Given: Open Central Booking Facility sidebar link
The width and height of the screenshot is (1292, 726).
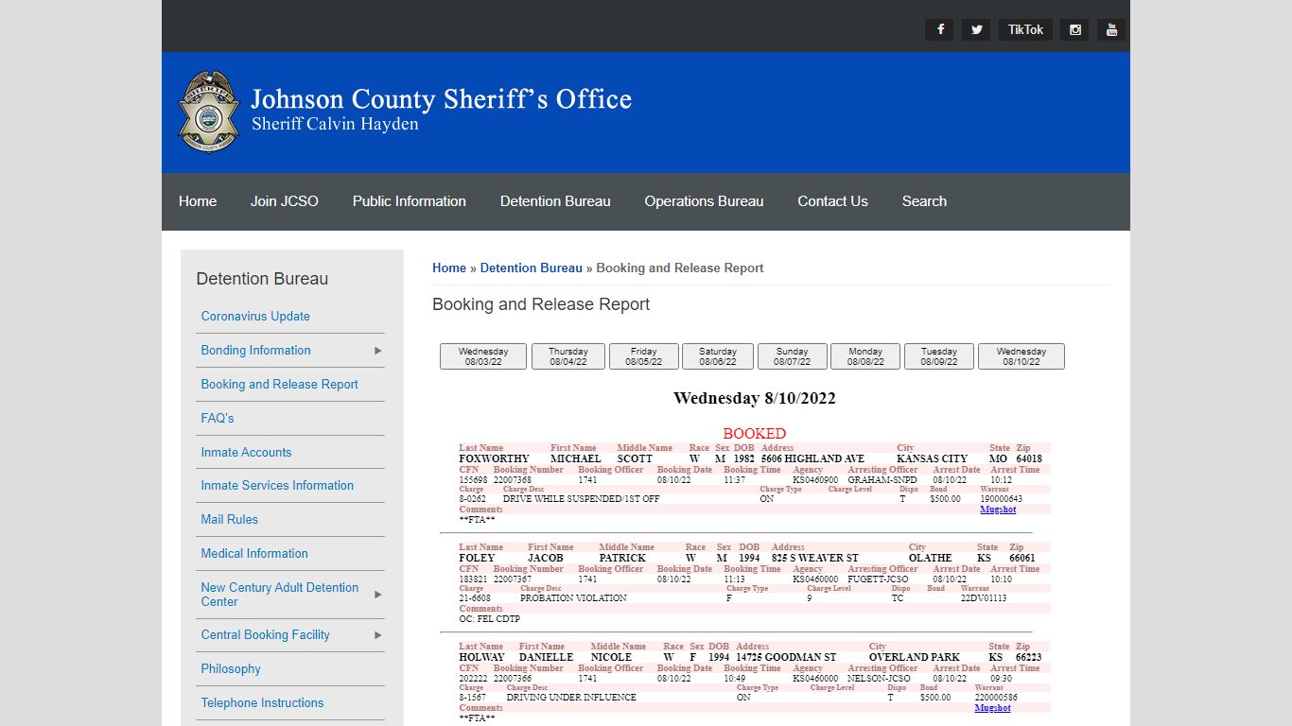Looking at the screenshot, I should tap(265, 635).
